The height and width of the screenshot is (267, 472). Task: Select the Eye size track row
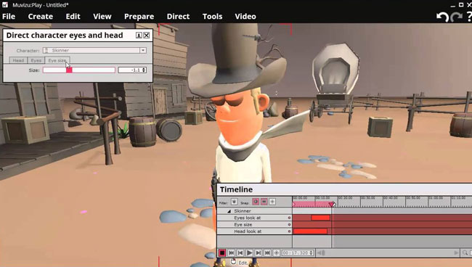[x=254, y=225]
